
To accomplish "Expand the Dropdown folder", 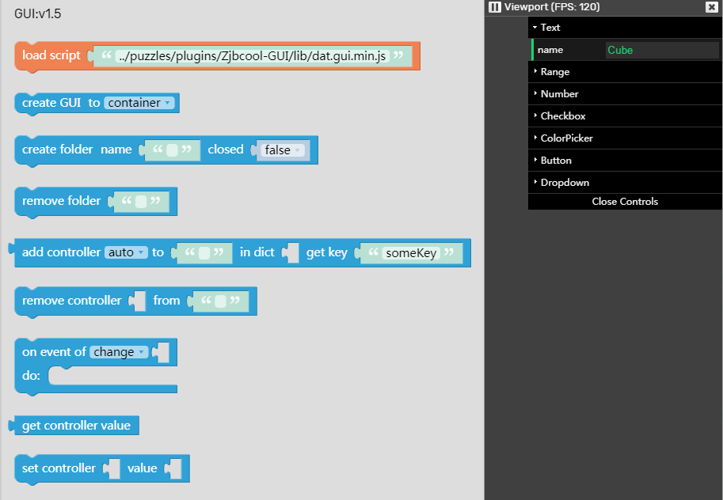I will tap(625, 182).
